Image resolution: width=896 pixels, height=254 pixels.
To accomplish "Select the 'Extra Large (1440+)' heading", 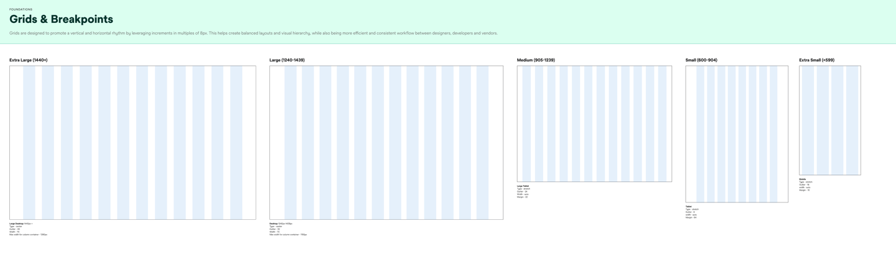I will [29, 60].
